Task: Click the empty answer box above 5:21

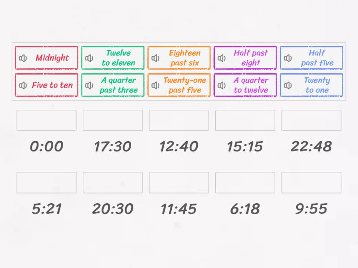Action: coord(46,182)
